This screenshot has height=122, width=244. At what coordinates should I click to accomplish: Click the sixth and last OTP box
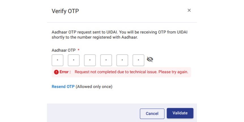(x=138, y=60)
